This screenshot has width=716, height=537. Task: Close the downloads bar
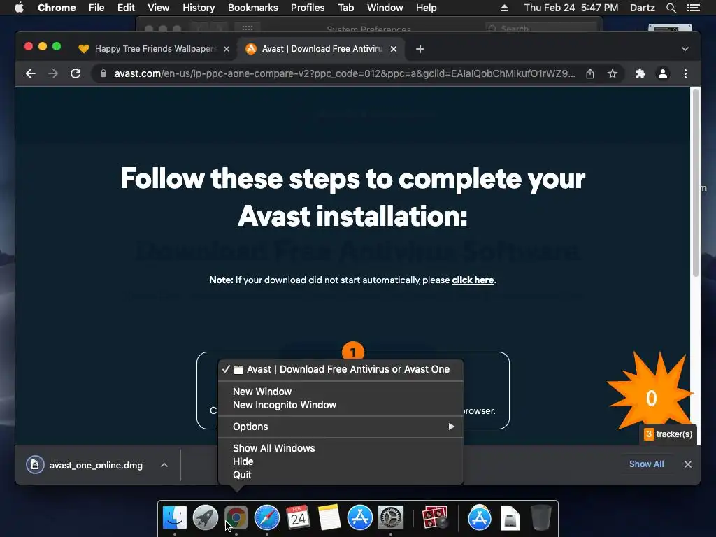click(x=688, y=464)
